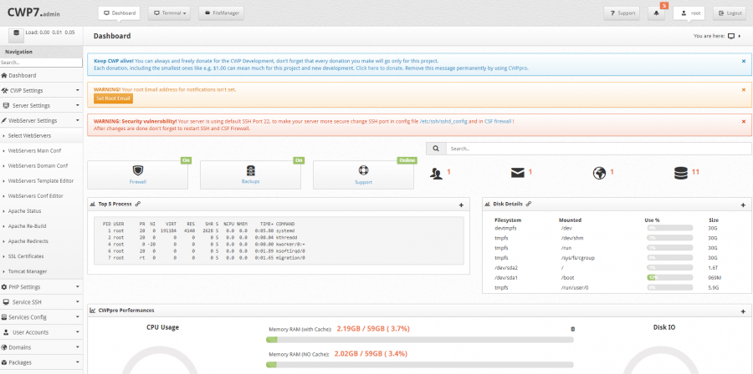Open the Terminal dropdown
The height and width of the screenshot is (374, 753).
(x=170, y=13)
